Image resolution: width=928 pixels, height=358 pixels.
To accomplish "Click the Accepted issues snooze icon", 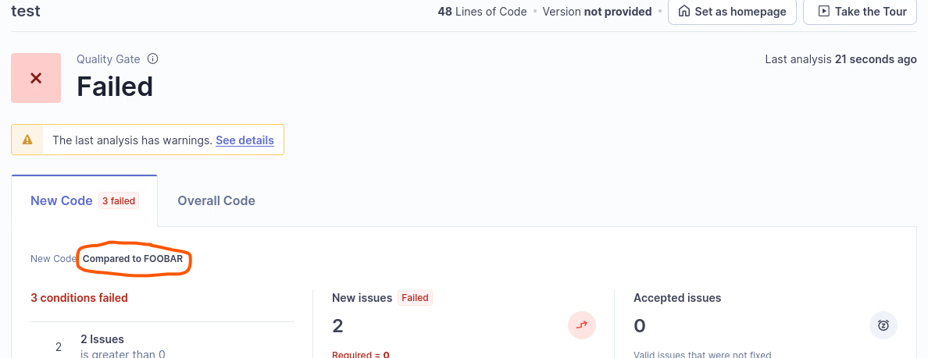I will [883, 325].
